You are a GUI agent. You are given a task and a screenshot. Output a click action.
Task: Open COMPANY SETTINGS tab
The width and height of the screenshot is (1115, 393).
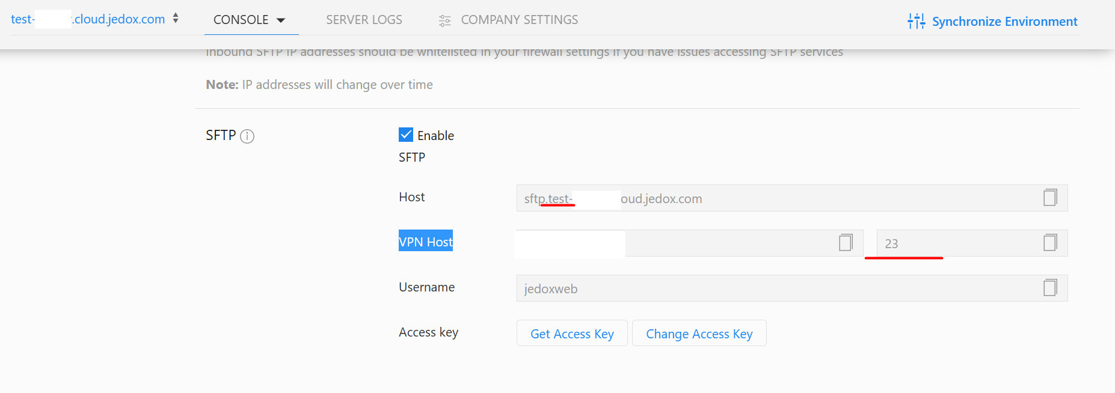pyautogui.click(x=519, y=20)
